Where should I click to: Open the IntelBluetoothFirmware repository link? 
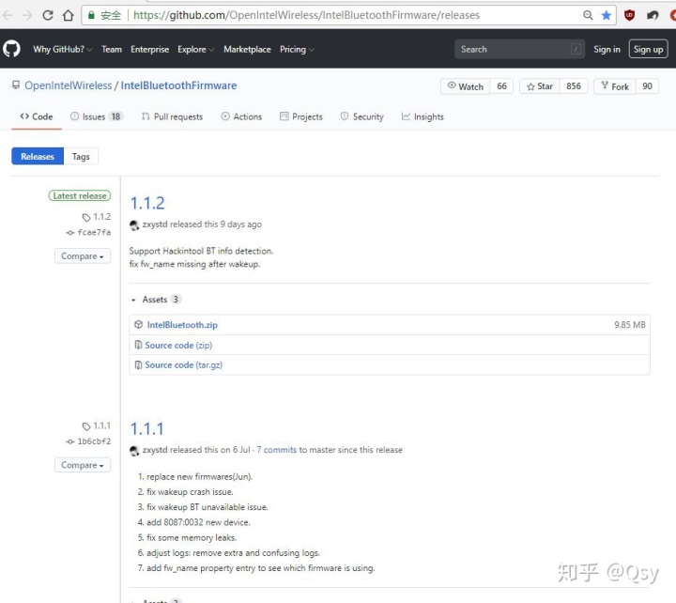coord(178,85)
